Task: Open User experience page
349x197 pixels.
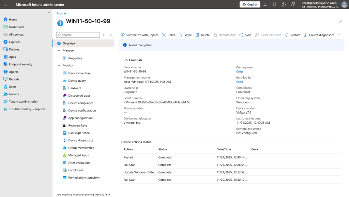Action: click(x=79, y=133)
